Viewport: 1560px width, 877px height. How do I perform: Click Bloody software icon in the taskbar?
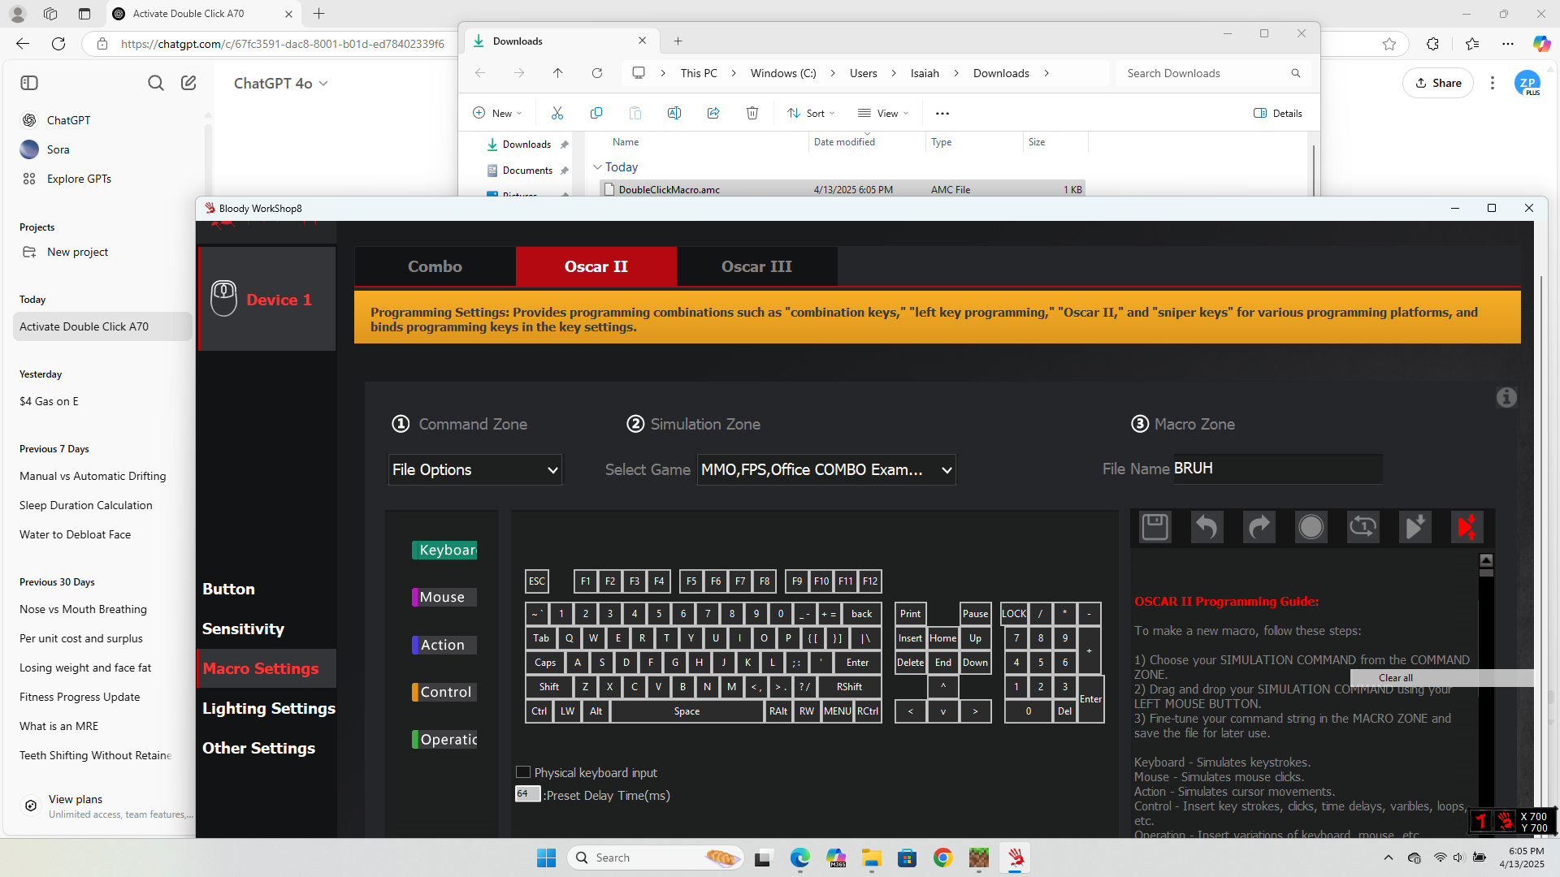[1016, 858]
